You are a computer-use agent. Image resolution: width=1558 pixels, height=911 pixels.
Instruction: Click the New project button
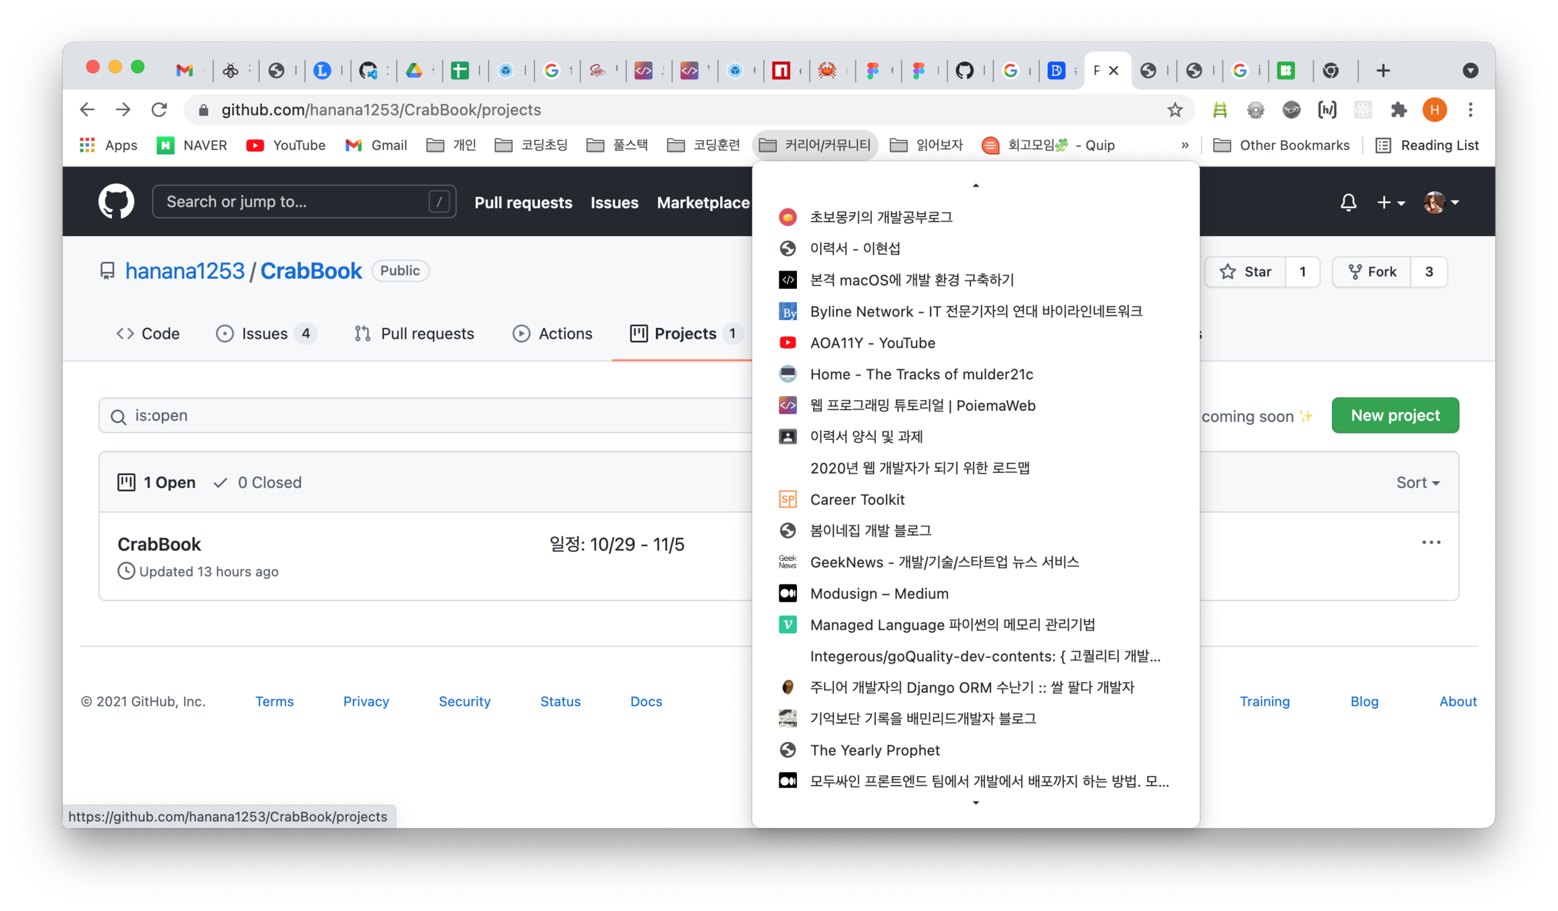coord(1395,416)
